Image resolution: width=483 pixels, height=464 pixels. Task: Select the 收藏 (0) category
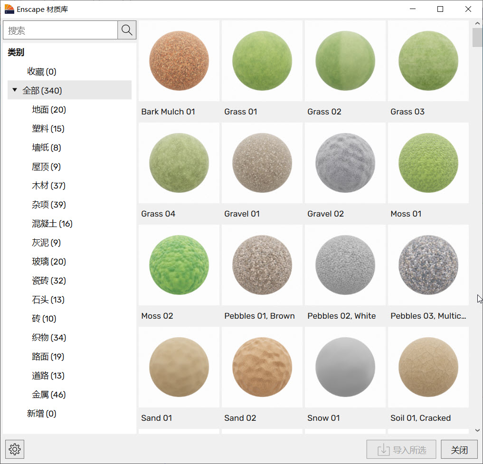42,72
